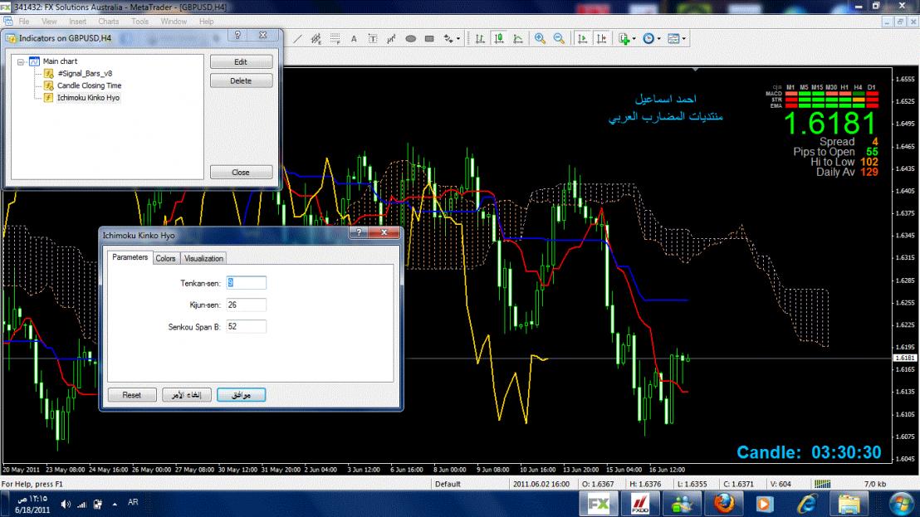Switch to Bar Chart display icon
Screen dimensions: 920x517
click(481, 38)
